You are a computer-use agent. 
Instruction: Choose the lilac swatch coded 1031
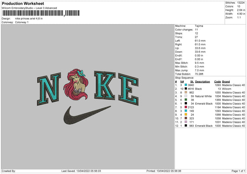tap(186, 122)
